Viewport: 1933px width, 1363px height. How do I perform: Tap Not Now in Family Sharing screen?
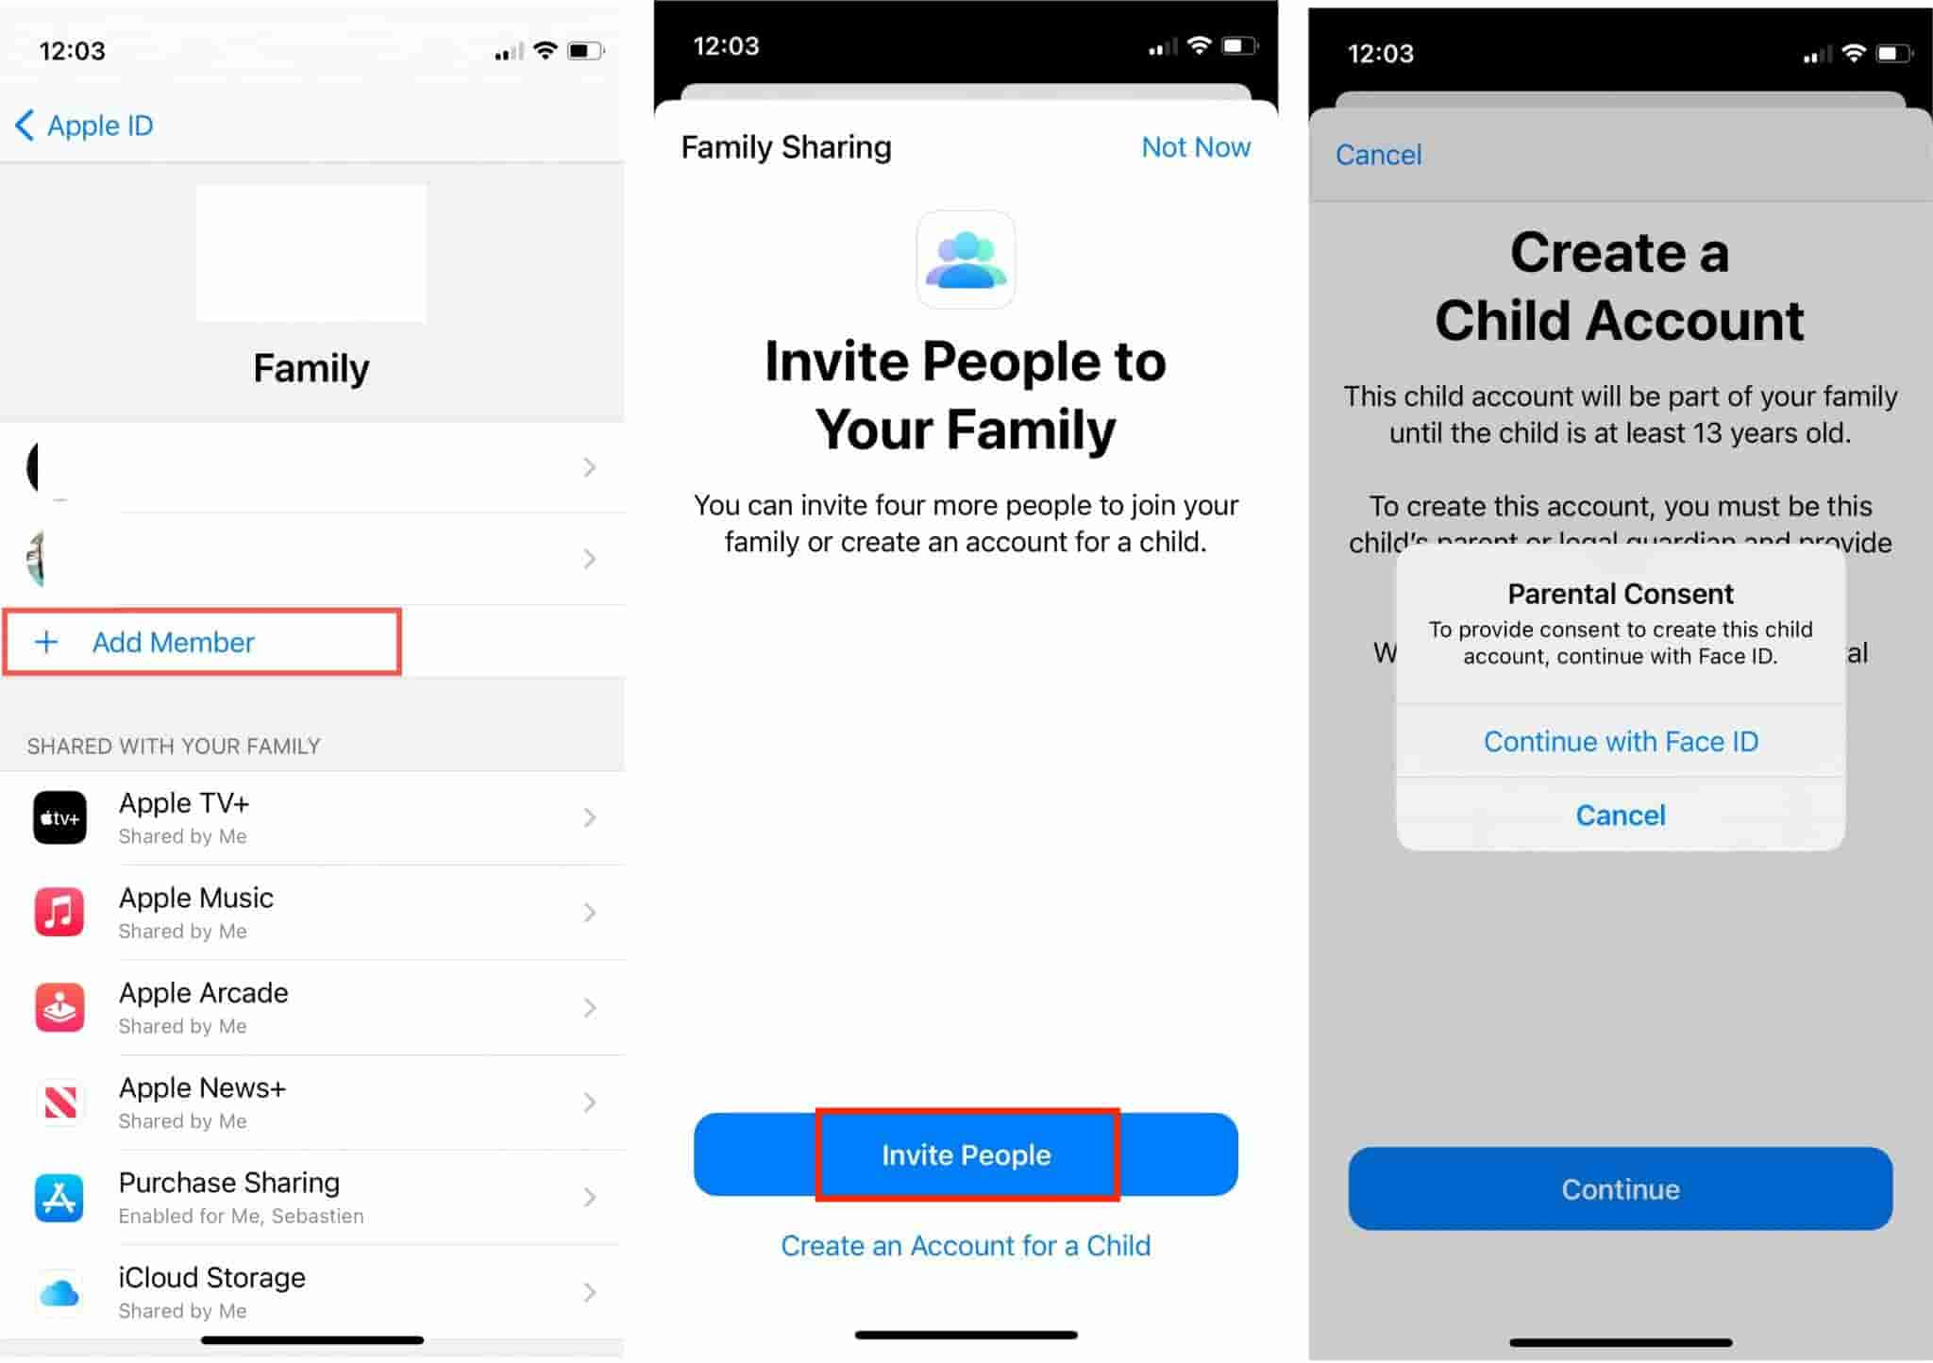pyautogui.click(x=1196, y=144)
